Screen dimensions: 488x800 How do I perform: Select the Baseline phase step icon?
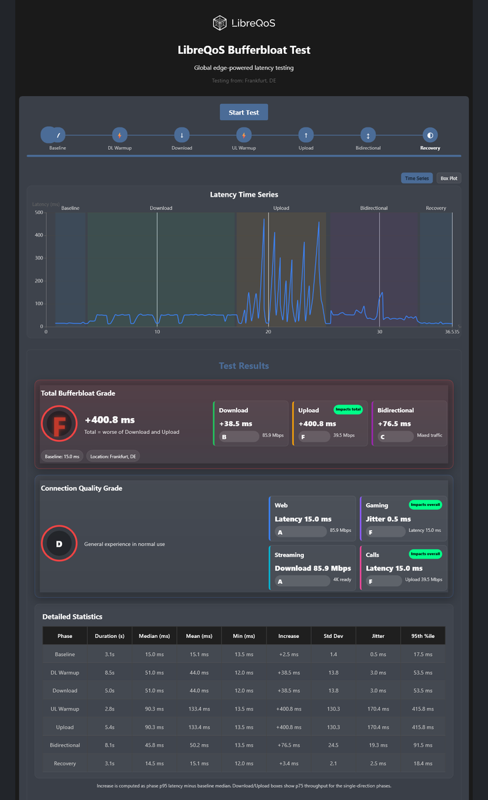[58, 135]
